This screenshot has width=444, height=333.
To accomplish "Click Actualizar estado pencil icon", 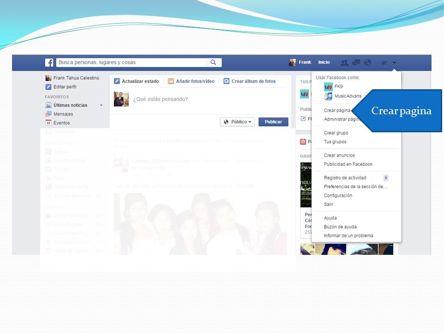I will [117, 81].
